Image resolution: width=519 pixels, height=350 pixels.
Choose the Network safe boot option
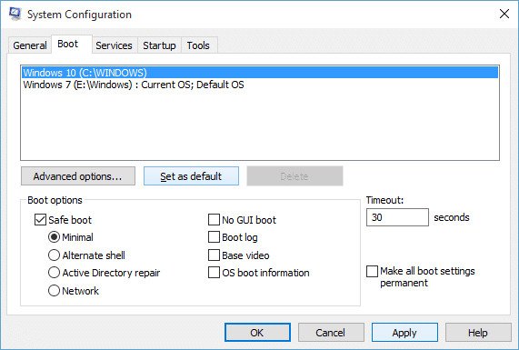pos(54,291)
